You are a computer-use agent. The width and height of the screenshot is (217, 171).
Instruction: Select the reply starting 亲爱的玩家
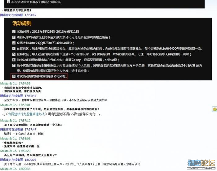[56, 100]
